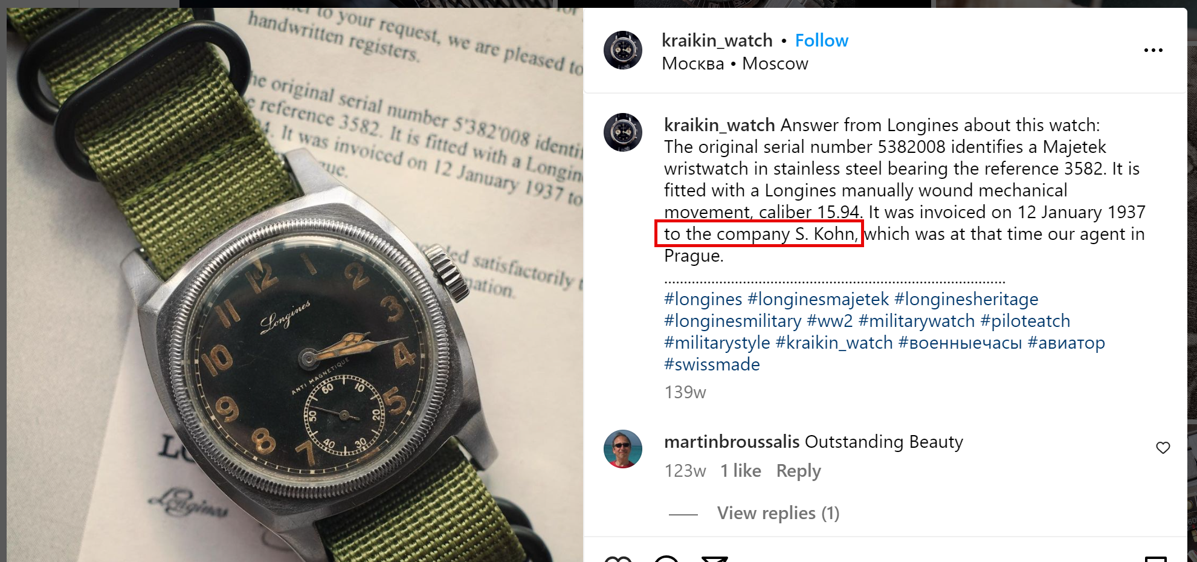The height and width of the screenshot is (562, 1197).
Task: Click kraikin_watch's avatar beside the caption
Action: [622, 132]
